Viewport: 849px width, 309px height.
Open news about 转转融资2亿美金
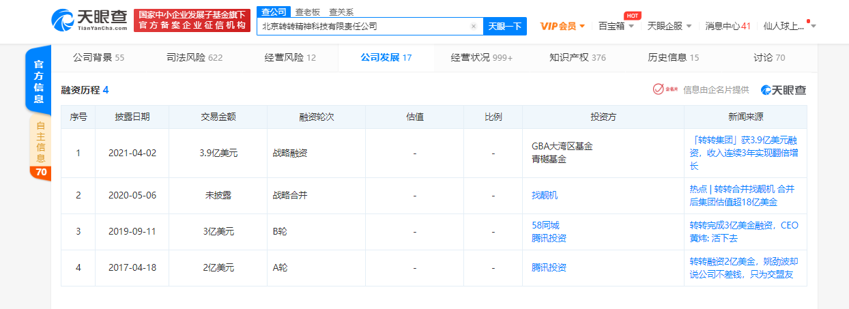pos(744,268)
